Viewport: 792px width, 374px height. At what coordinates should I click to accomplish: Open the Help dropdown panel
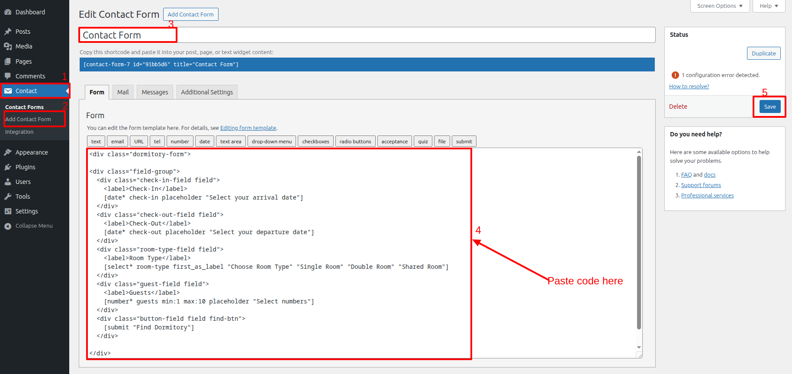(x=769, y=6)
